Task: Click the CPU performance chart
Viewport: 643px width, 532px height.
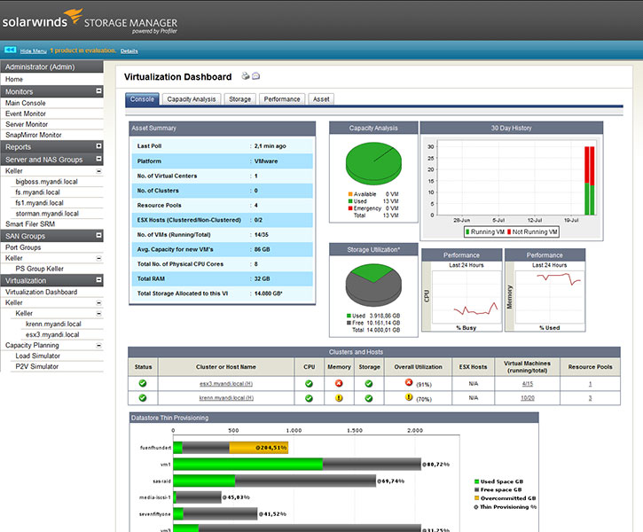Action: pyautogui.click(x=466, y=296)
